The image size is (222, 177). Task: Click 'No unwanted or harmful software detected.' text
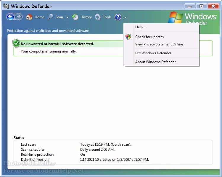point(57,44)
